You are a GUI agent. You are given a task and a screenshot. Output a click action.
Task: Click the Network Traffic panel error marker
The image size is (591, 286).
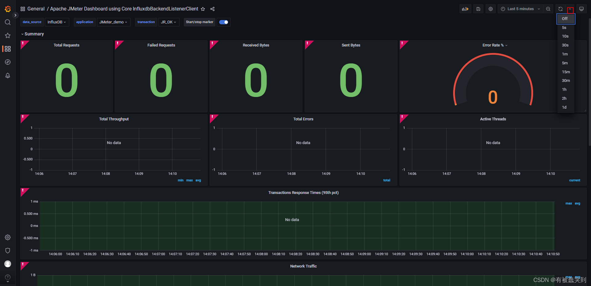tap(23, 265)
